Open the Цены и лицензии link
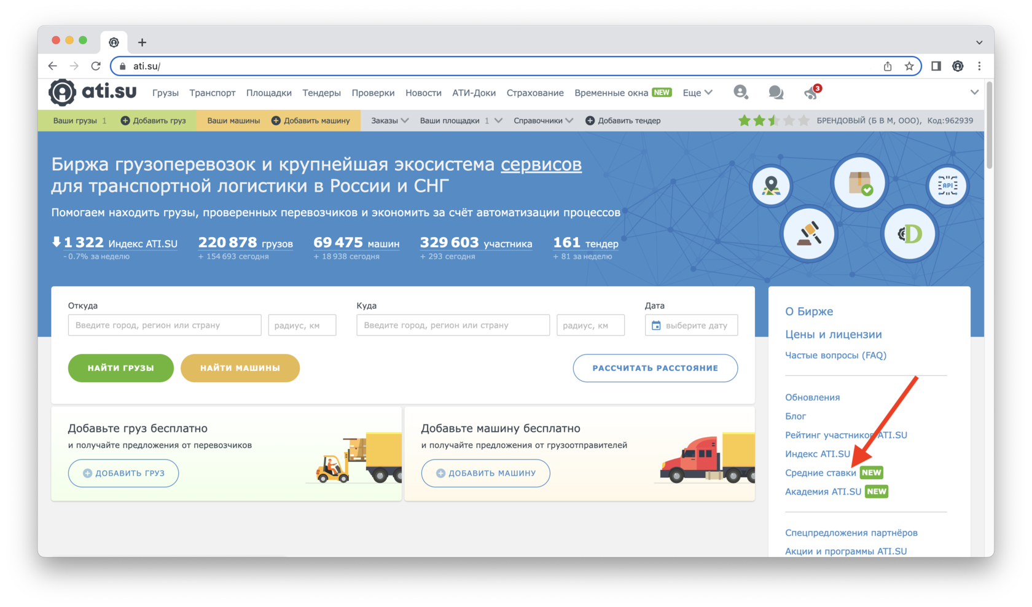1032x607 pixels. pos(834,334)
